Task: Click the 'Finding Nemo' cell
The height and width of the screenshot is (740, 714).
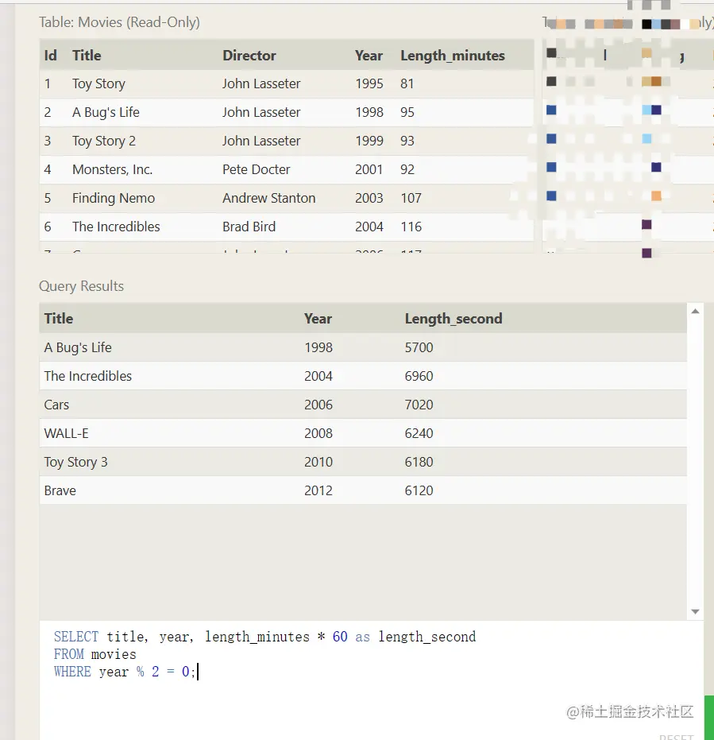Action: pos(114,198)
